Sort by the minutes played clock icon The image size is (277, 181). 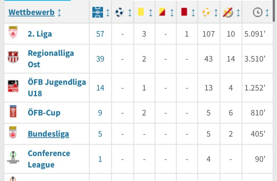click(257, 12)
